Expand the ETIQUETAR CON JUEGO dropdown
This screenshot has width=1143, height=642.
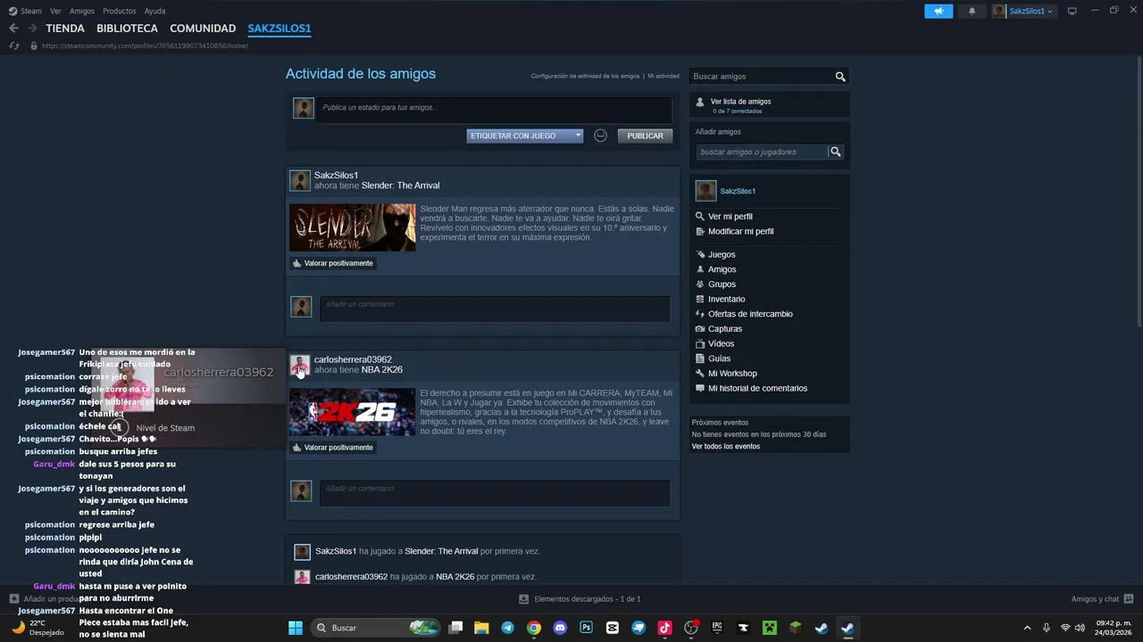[x=525, y=136]
